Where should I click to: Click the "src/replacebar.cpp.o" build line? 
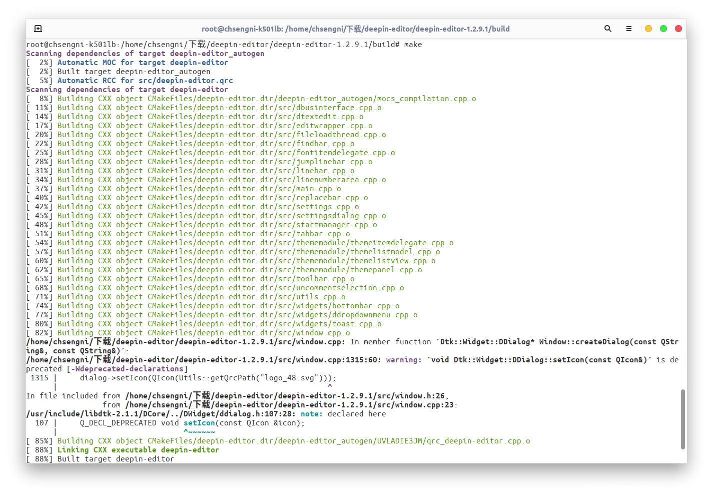pyautogui.click(x=197, y=198)
